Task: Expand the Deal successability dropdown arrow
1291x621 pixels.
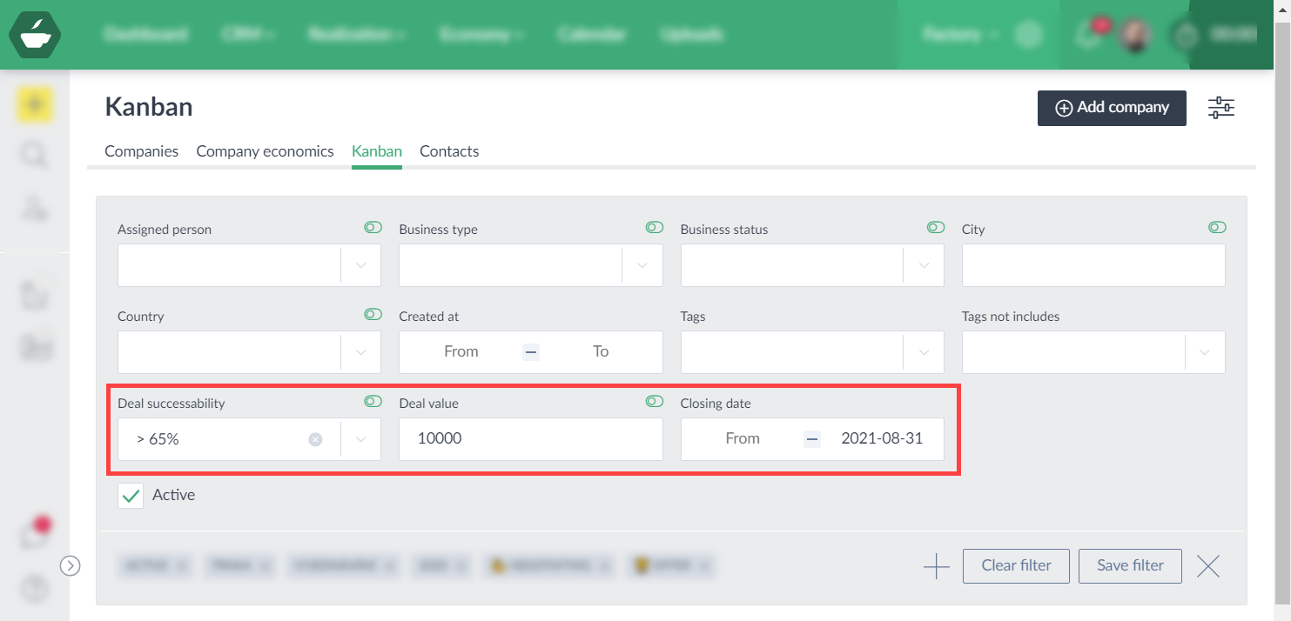Action: click(x=361, y=439)
